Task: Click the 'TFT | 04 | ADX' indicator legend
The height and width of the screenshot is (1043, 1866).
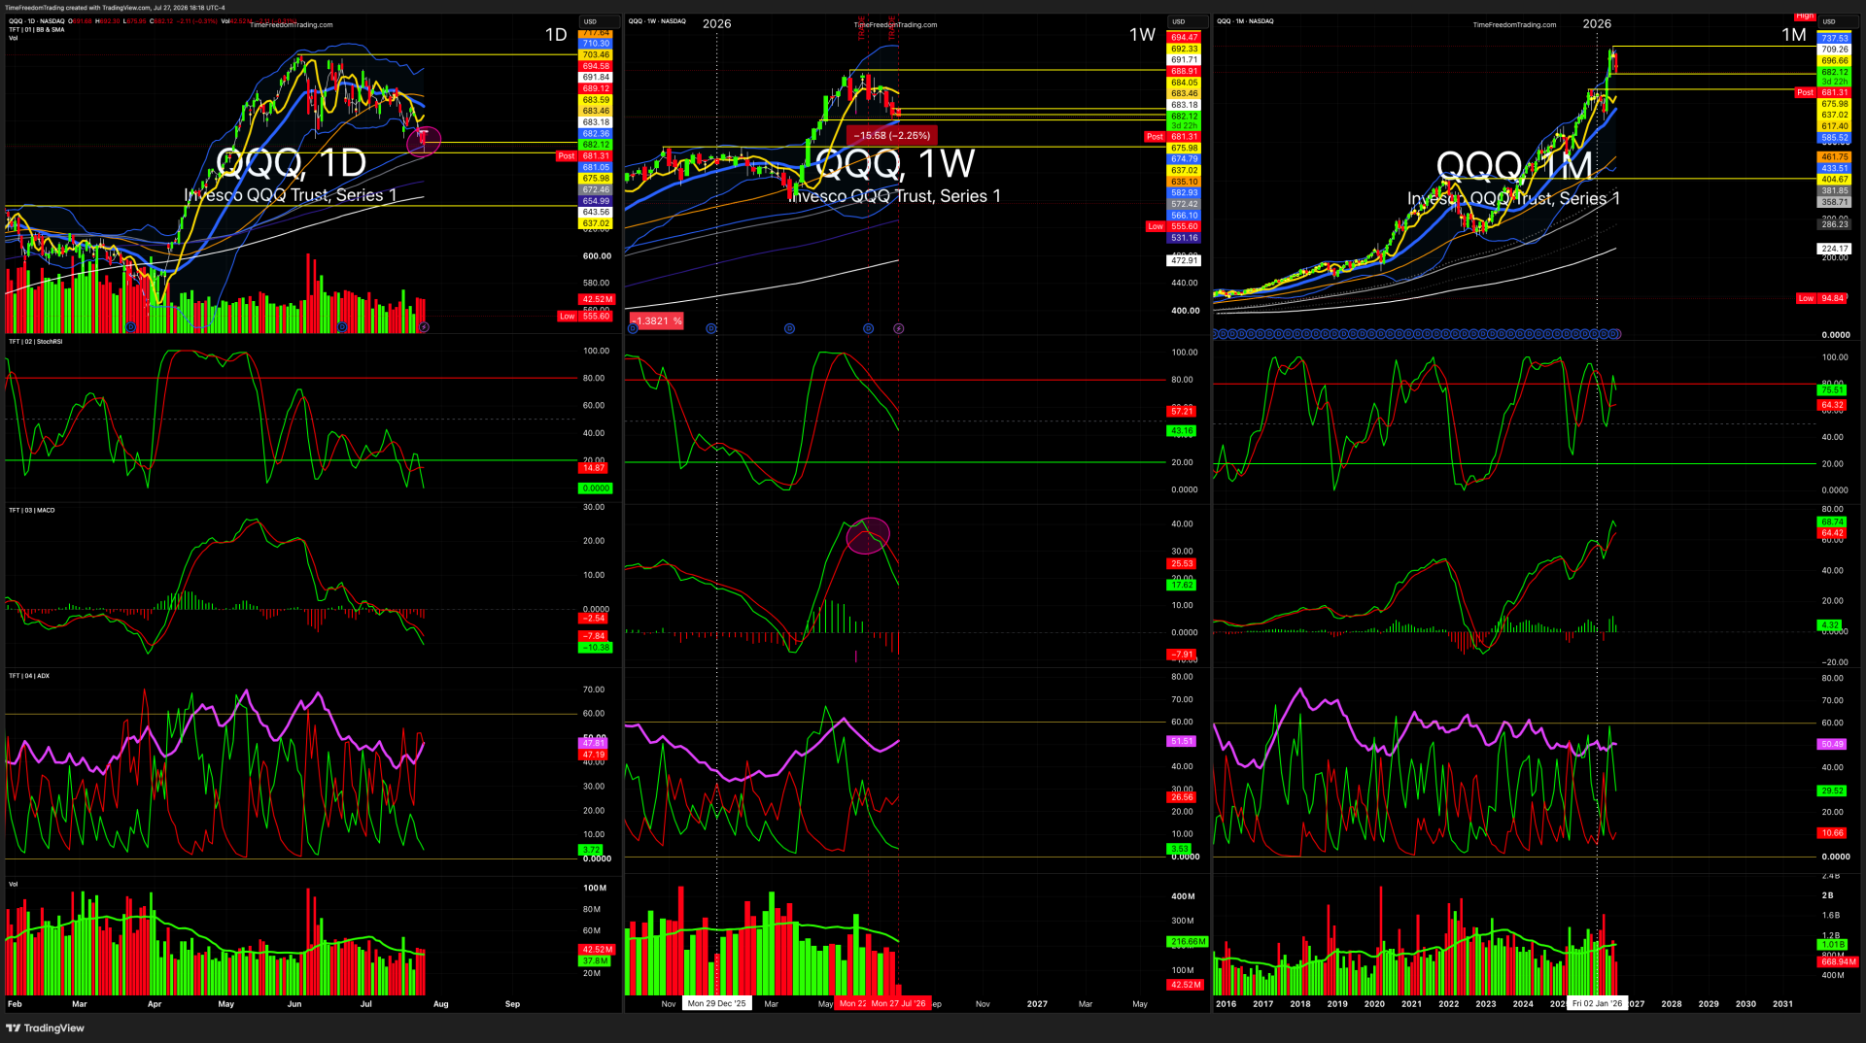Action: 29,676
